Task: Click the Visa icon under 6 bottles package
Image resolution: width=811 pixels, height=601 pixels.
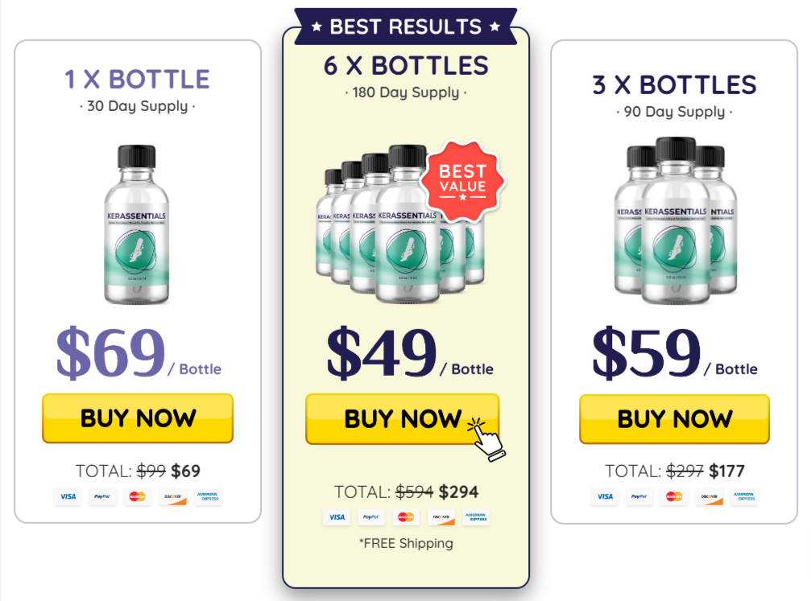Action: click(x=337, y=517)
